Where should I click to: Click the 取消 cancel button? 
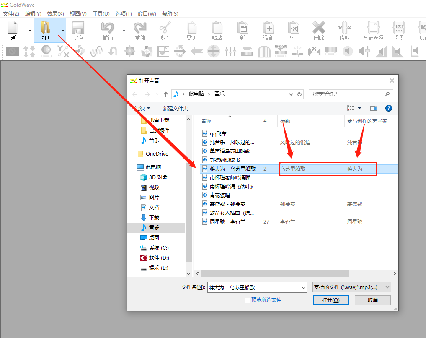[373, 300]
